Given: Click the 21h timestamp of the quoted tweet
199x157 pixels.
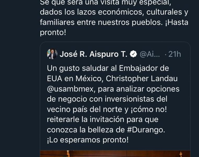Looking at the screenshot, I should pos(174,54).
